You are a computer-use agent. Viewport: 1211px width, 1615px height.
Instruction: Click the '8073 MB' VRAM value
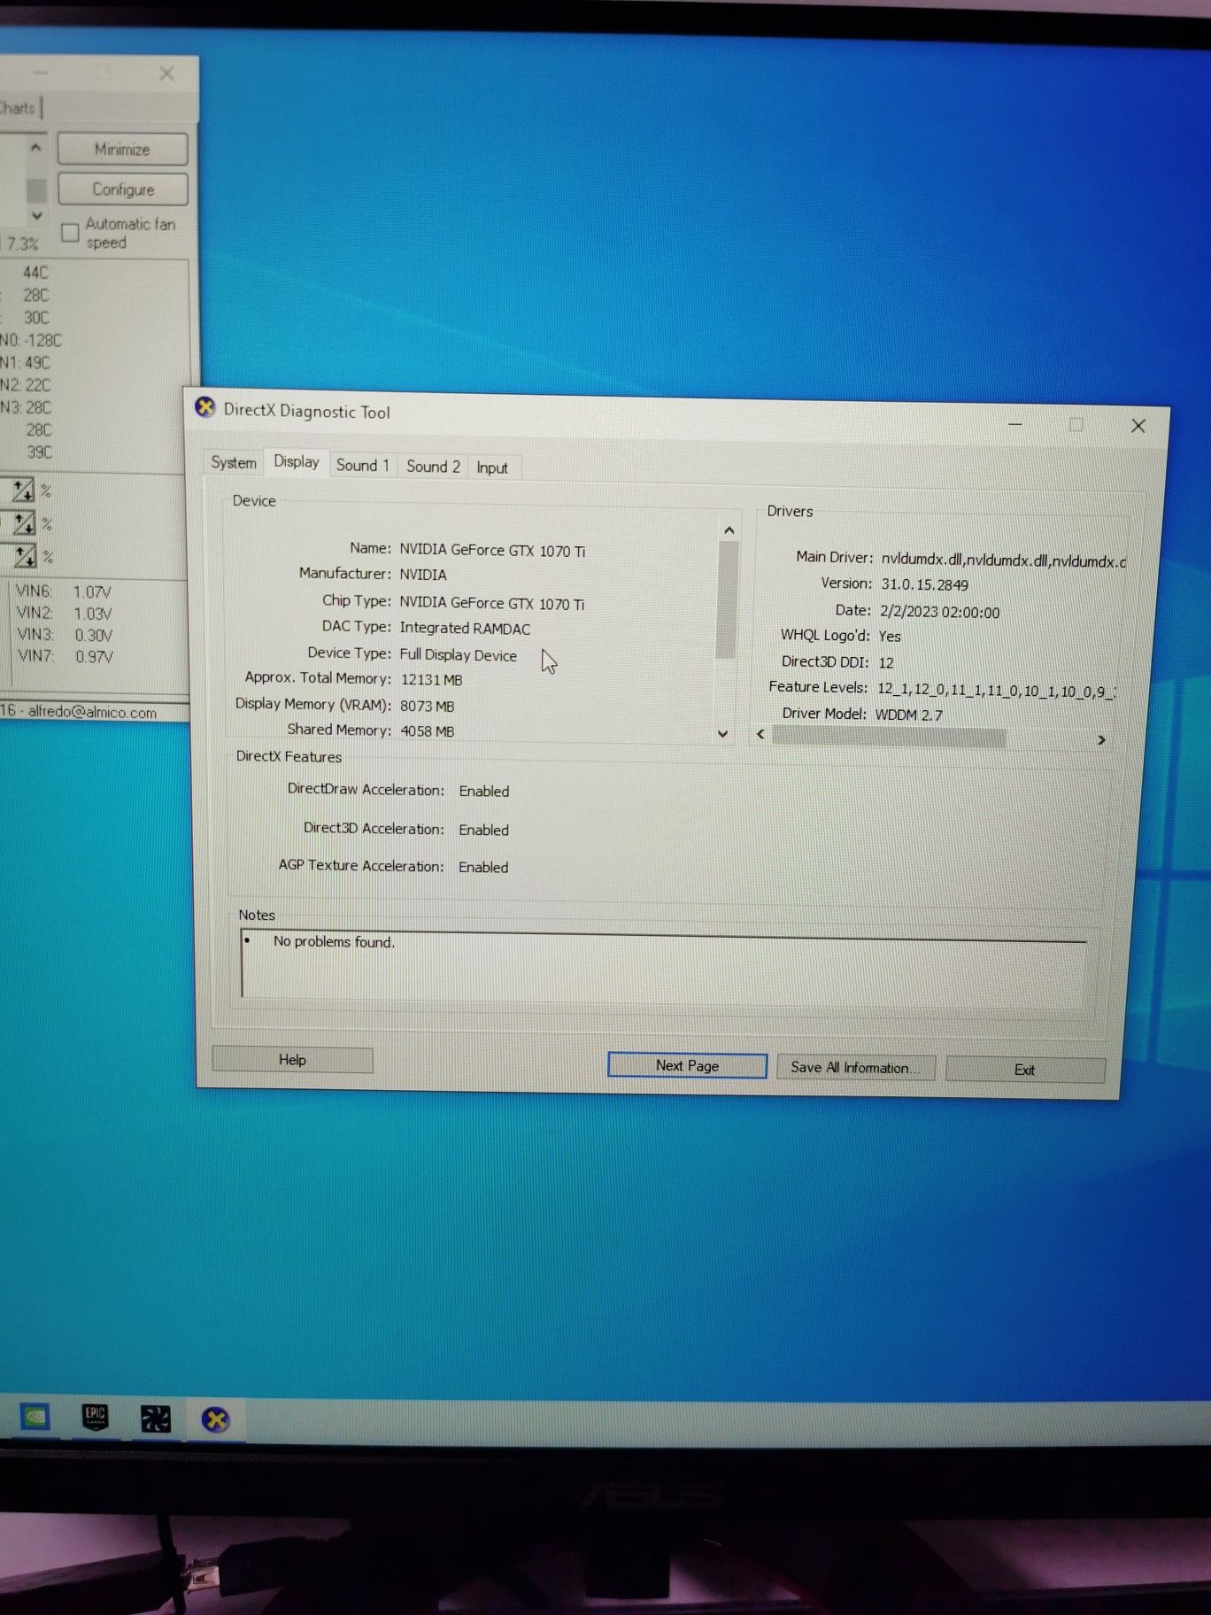point(427,706)
